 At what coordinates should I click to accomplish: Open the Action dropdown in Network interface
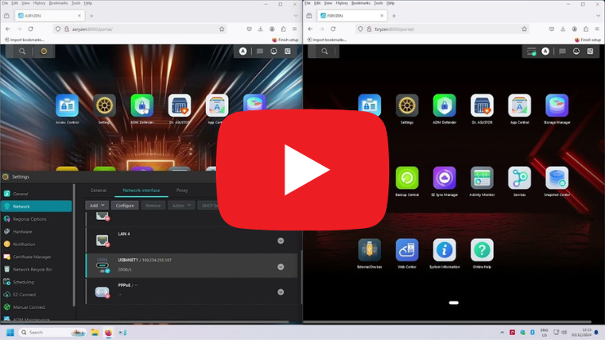tap(181, 205)
